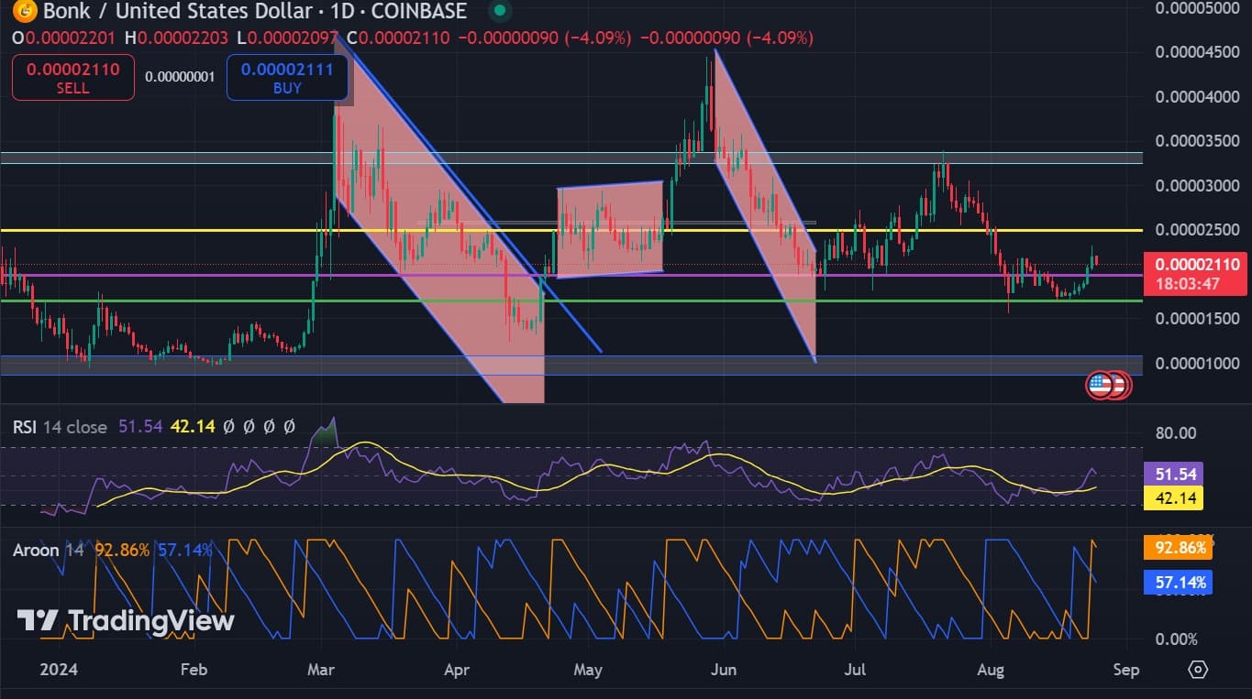The width and height of the screenshot is (1252, 699).
Task: Select the RSI 14 close indicator legend
Action: 60,427
